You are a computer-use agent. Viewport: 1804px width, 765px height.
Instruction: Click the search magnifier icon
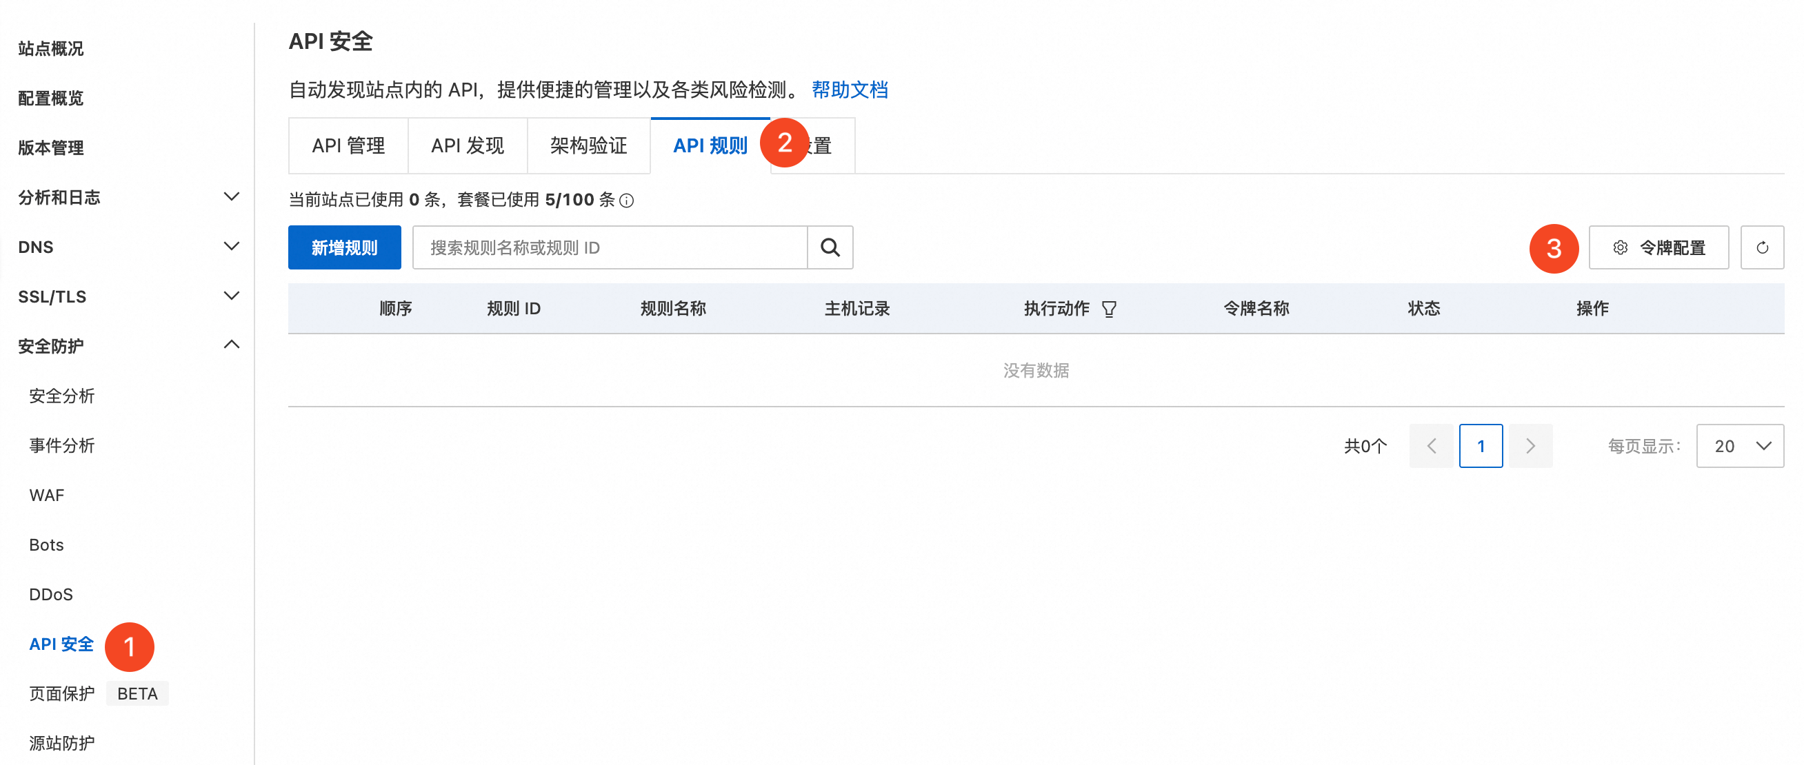[830, 247]
